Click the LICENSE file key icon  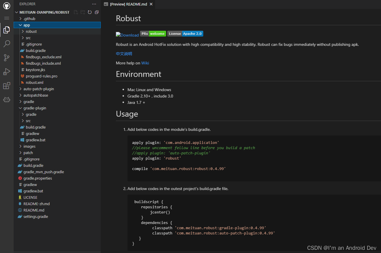tap(20, 197)
